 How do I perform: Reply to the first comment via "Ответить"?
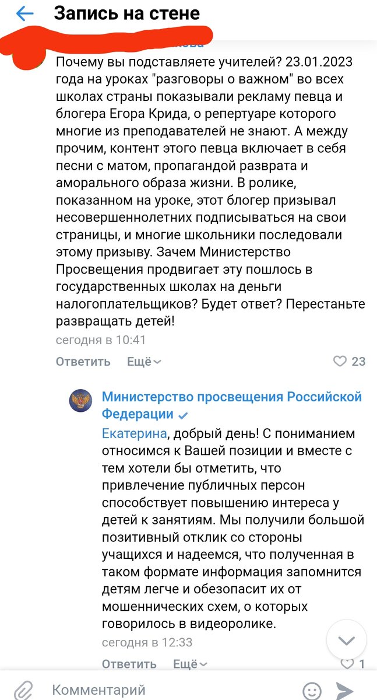pyautogui.click(x=83, y=362)
